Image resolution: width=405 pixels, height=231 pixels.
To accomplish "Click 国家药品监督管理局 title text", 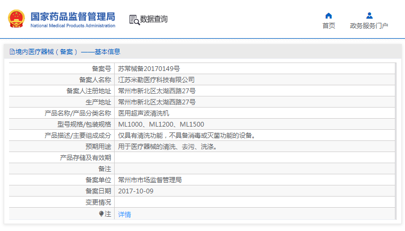I will 73,16.
